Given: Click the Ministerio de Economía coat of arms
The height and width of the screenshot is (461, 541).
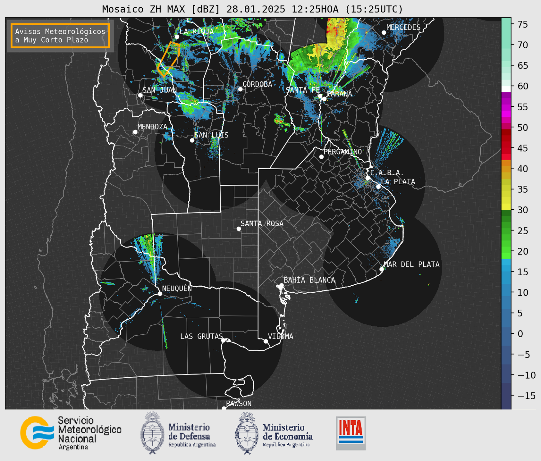Looking at the screenshot, I should [x=247, y=433].
